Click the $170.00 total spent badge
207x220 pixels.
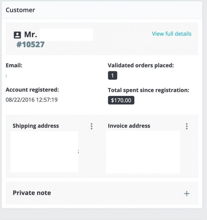[x=121, y=100]
